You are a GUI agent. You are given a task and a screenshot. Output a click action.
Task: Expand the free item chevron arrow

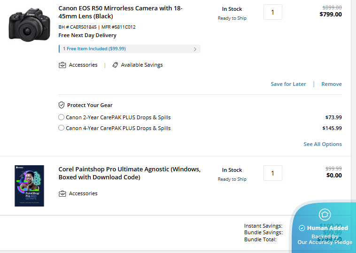(x=195, y=49)
